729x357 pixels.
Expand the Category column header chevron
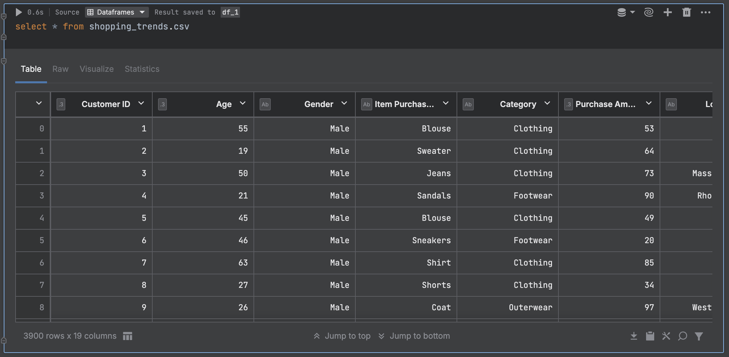[548, 104]
